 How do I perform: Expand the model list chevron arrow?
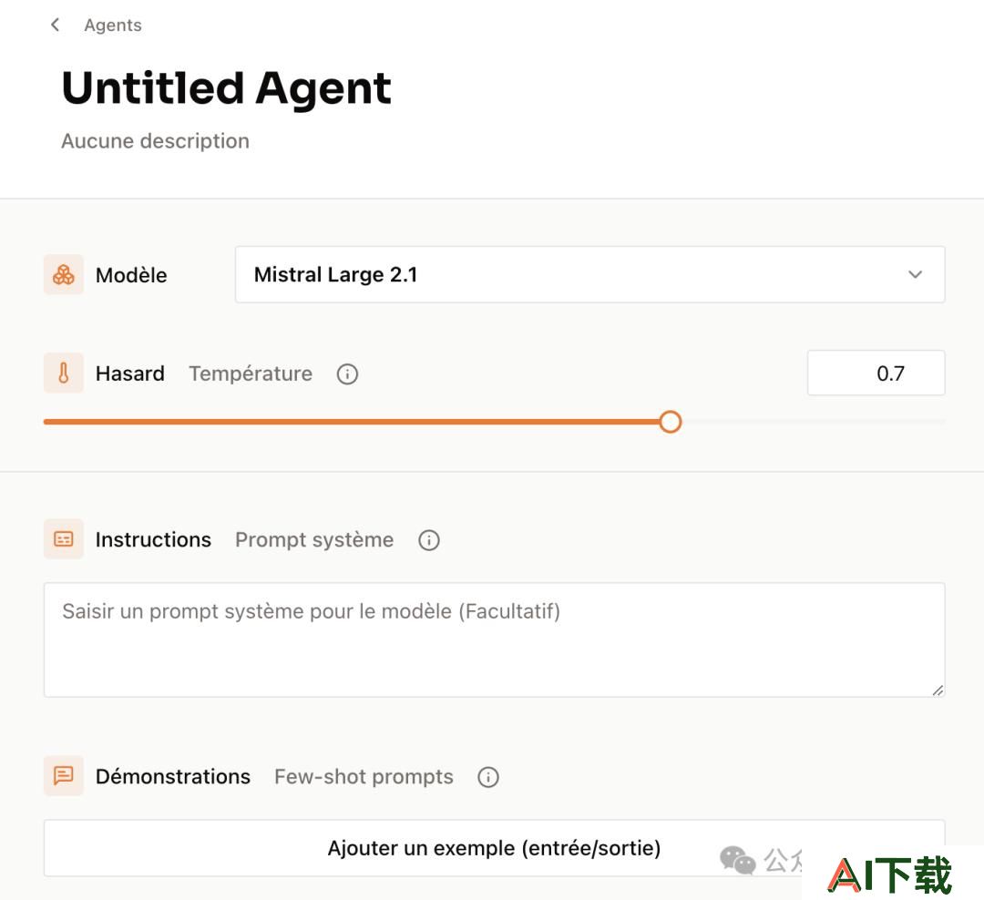pyautogui.click(x=916, y=275)
